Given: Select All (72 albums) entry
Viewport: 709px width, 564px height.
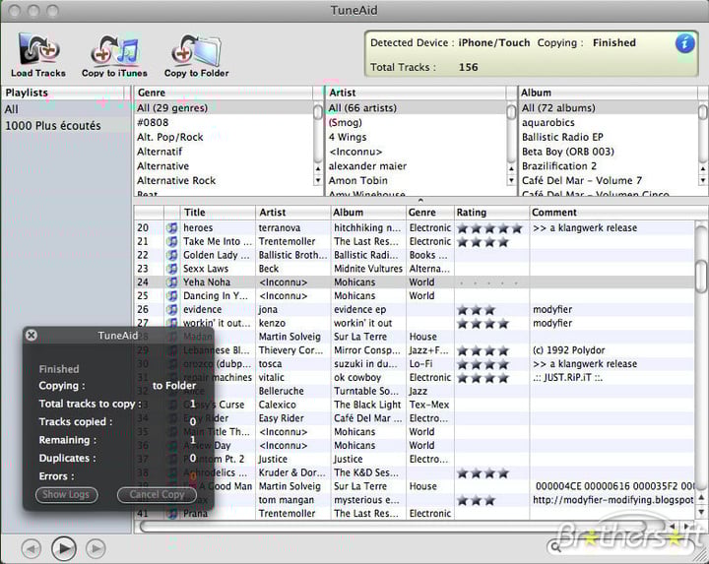Looking at the screenshot, I should [609, 108].
